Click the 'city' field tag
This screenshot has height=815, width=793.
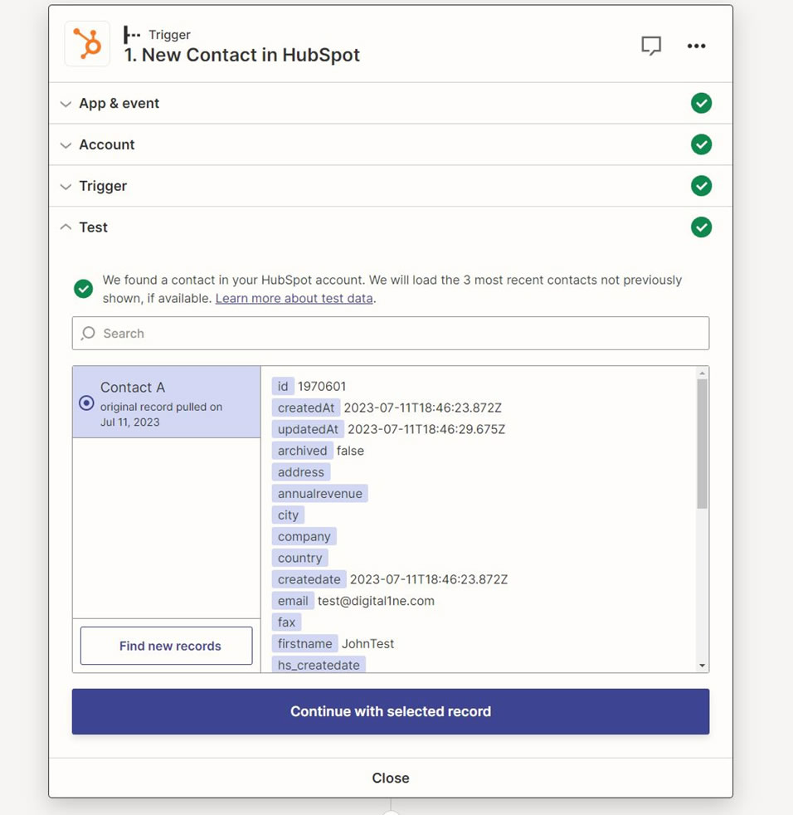click(288, 515)
